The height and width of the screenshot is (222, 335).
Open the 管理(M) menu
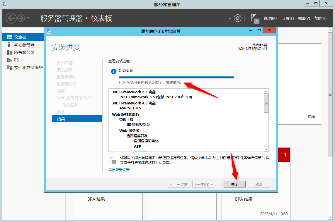click(x=270, y=18)
